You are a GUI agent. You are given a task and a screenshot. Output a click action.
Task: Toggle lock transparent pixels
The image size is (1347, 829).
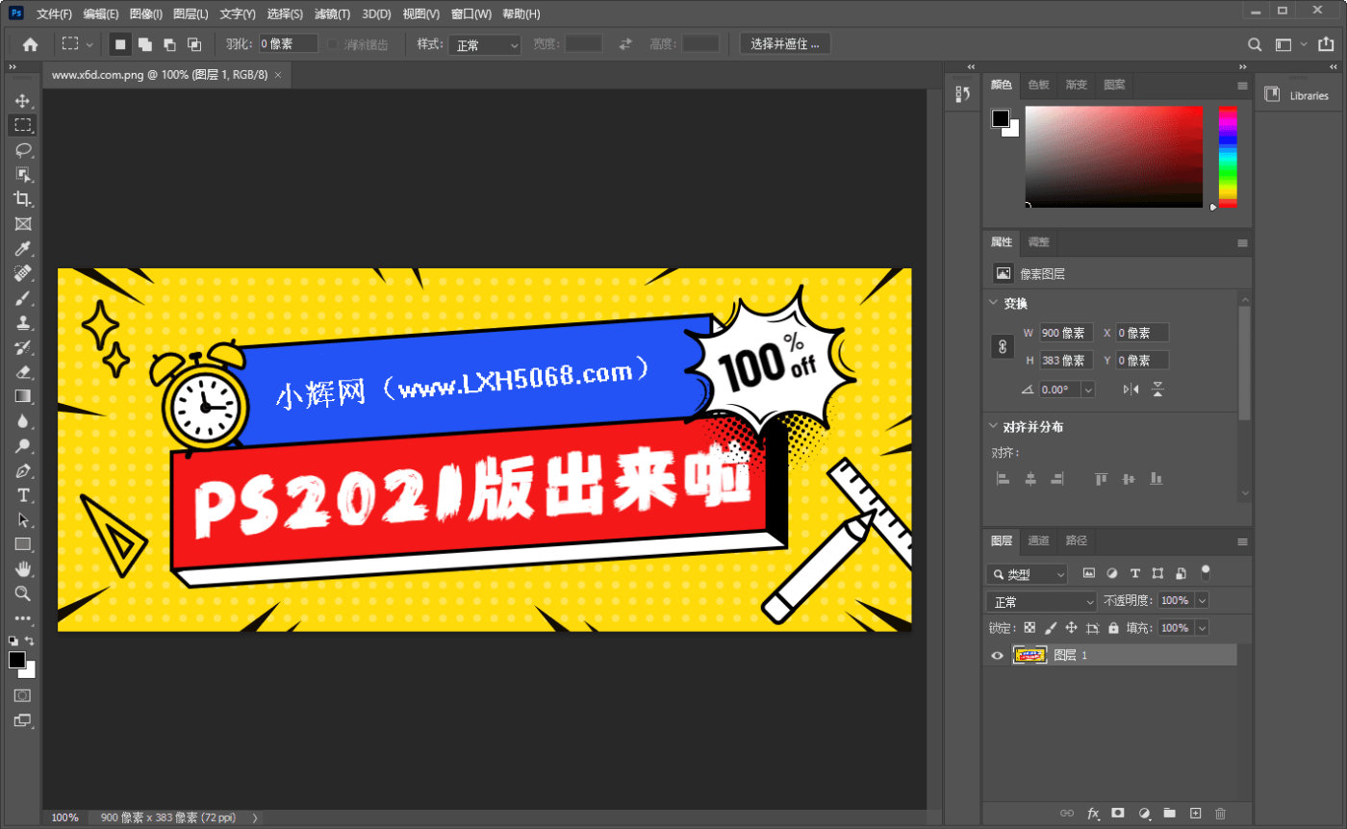point(1029,628)
